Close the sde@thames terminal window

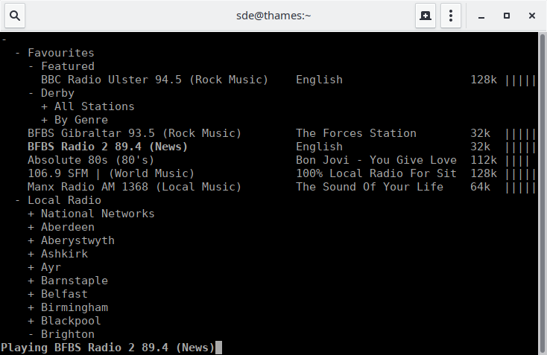531,16
